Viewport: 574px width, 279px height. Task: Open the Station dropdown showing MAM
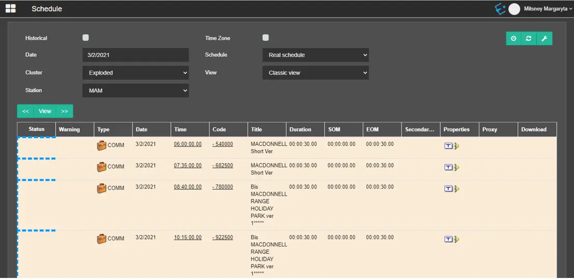tap(135, 91)
